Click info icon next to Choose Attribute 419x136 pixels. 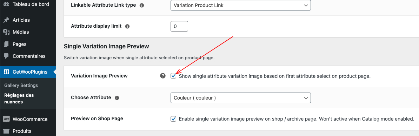pyautogui.click(x=117, y=98)
